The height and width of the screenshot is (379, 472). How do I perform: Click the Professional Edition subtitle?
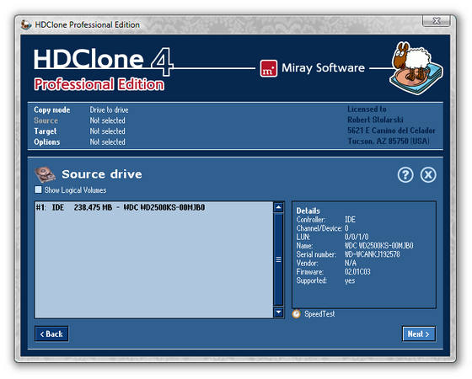point(99,84)
